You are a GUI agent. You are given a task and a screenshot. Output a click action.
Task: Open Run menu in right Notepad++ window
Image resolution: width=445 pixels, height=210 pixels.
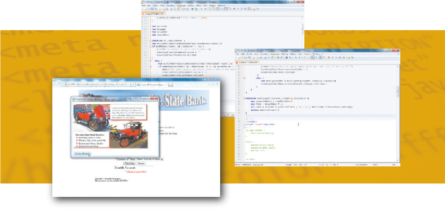(x=300, y=54)
